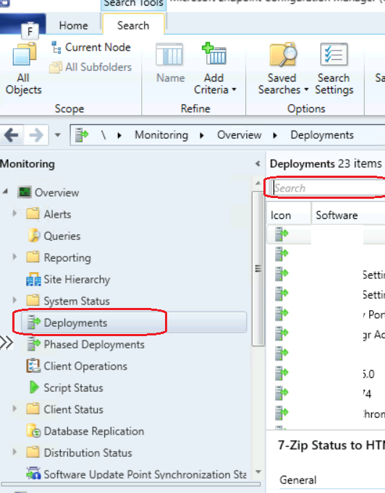Click into the Deployments search box
Image resolution: width=385 pixels, height=493 pixels.
(x=327, y=188)
